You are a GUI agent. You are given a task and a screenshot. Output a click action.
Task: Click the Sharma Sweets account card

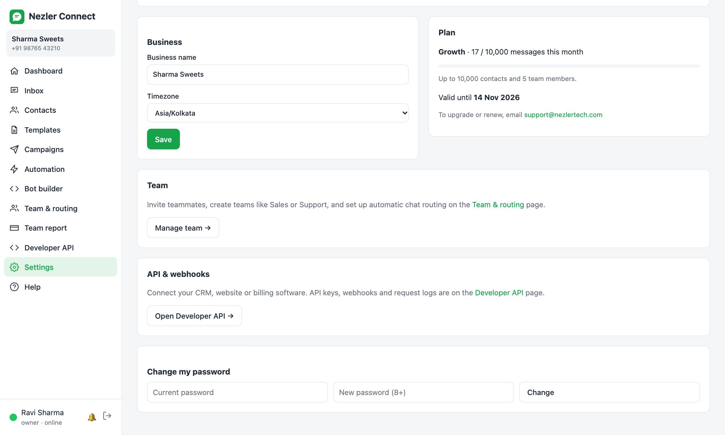(x=61, y=43)
